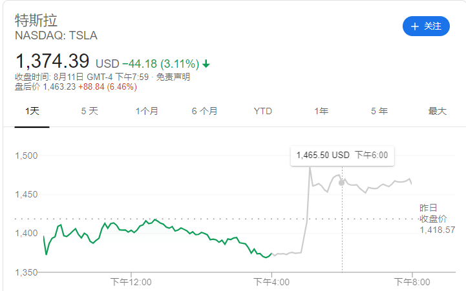Select the 6 个月 range tab

204,112
